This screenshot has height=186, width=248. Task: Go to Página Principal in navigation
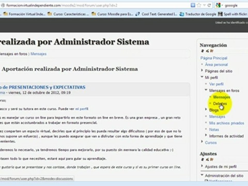click(214, 58)
